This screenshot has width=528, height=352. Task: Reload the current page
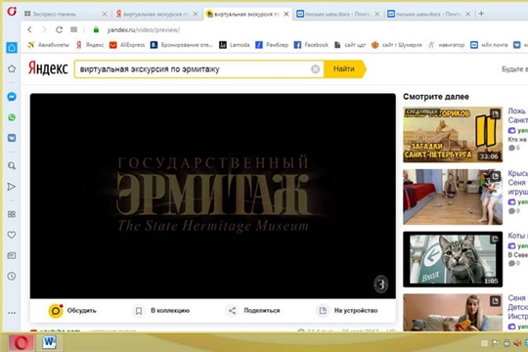point(59,29)
